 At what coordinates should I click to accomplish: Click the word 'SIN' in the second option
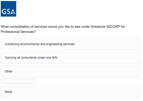coord(55,58)
